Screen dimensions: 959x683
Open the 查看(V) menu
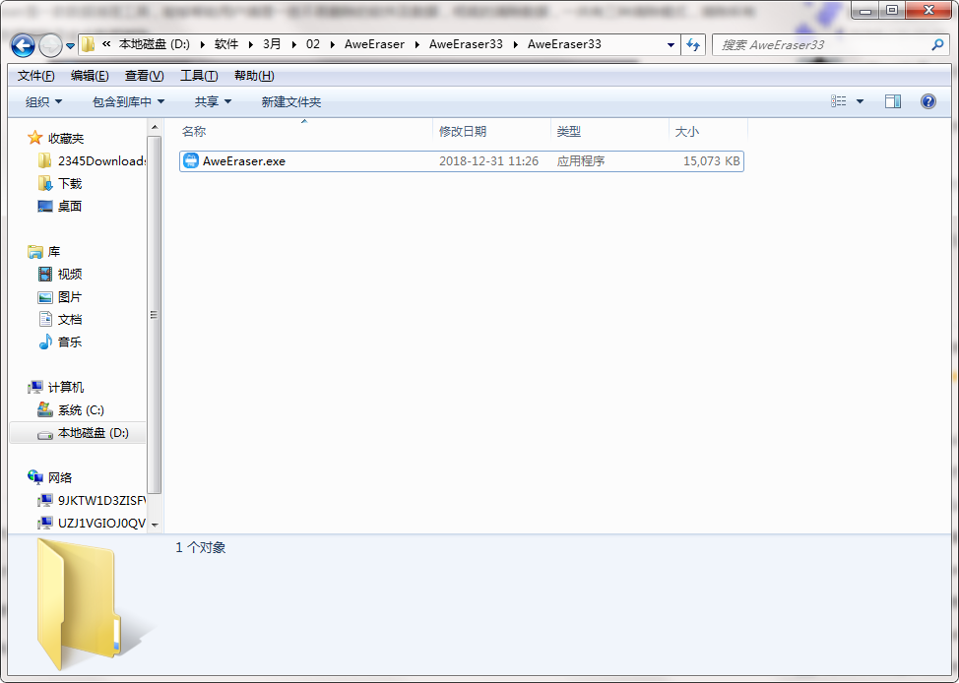[145, 76]
